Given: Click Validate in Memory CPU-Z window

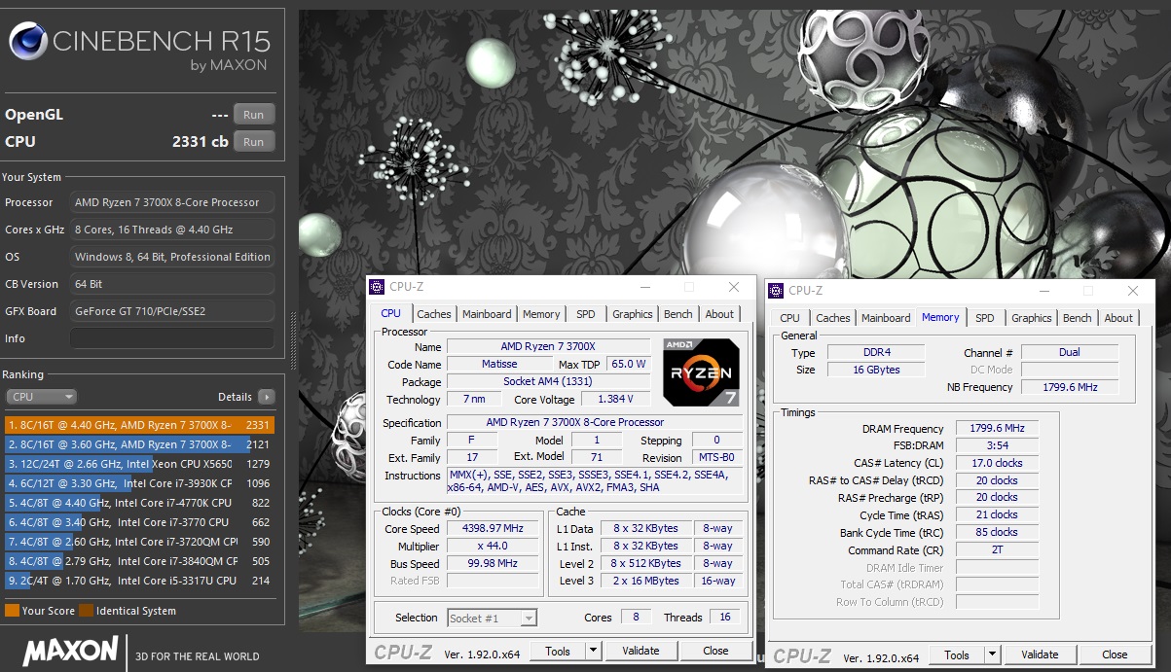Looking at the screenshot, I should pyautogui.click(x=1040, y=654).
